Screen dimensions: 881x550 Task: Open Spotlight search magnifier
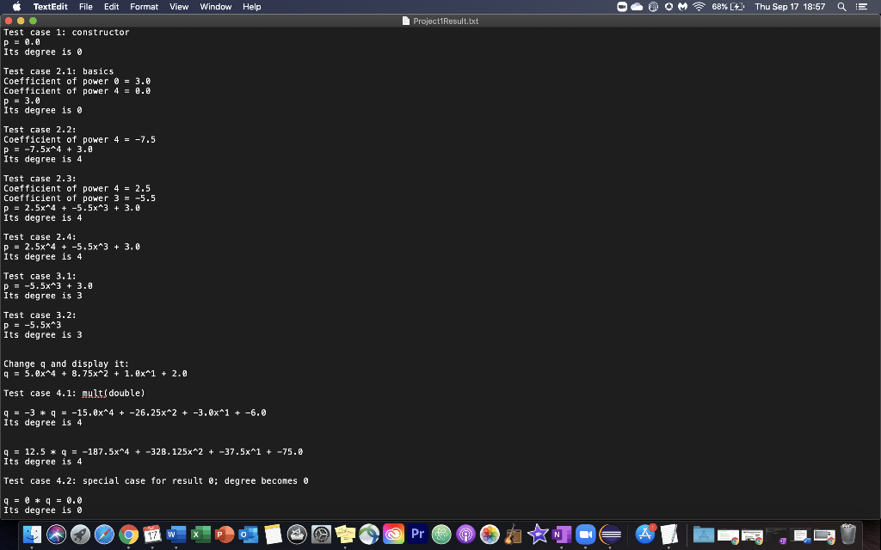coord(841,7)
